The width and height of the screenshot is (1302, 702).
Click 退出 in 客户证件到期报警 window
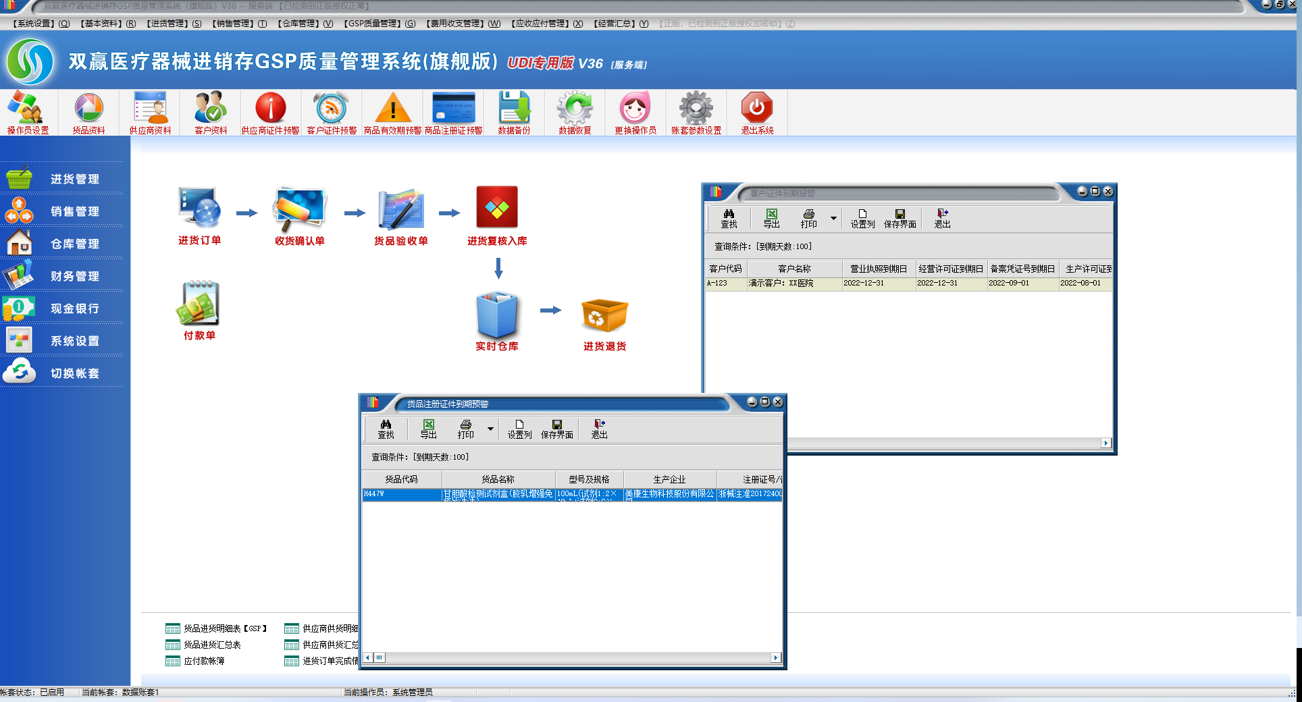[942, 219]
